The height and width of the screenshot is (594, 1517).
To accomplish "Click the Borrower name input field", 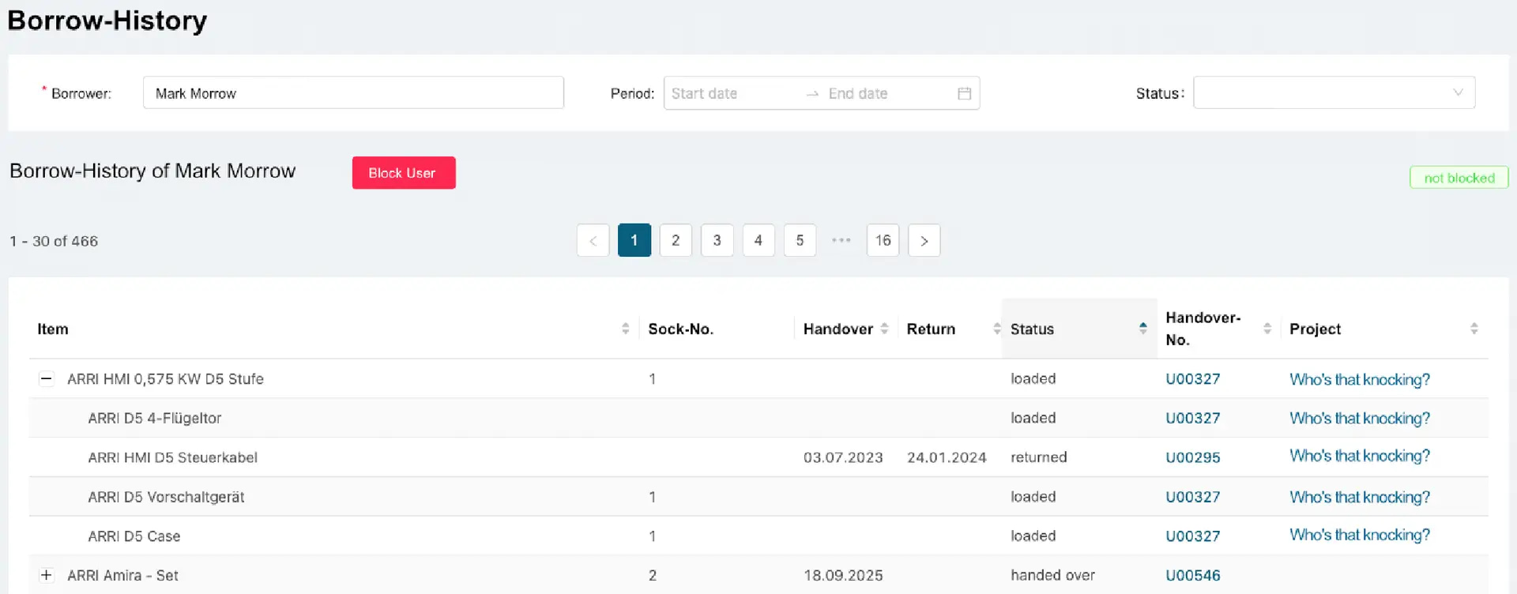I will [353, 93].
